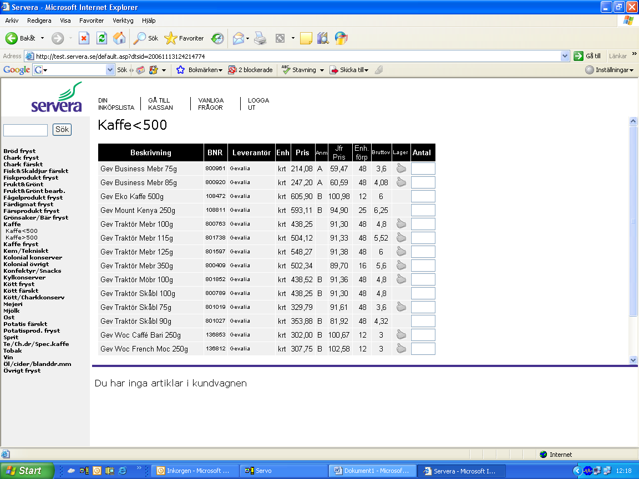This screenshot has width=639, height=479.
Task: Open VANLIGA FRÅGOR link
Action: click(x=211, y=104)
